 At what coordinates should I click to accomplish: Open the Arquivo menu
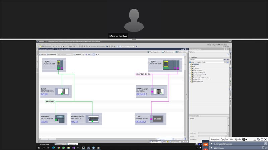[215, 139]
